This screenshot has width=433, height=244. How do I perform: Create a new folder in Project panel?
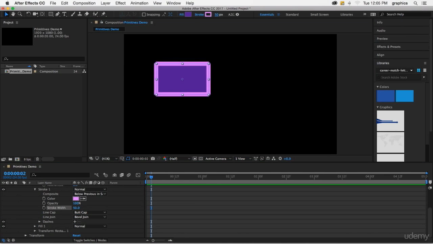click(10, 159)
